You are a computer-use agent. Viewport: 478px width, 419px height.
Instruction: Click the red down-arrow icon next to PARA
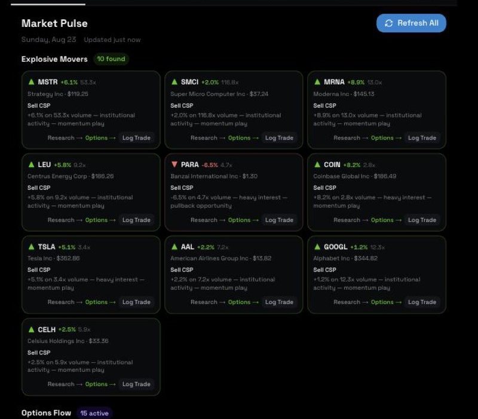174,164
